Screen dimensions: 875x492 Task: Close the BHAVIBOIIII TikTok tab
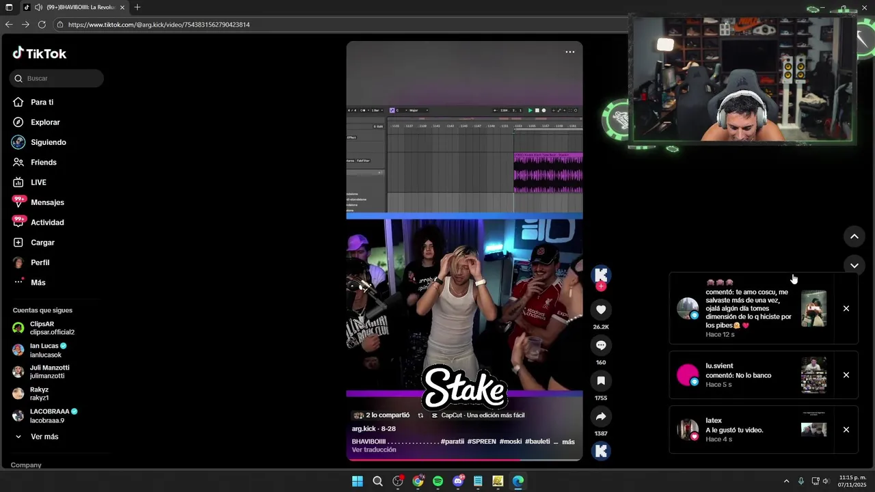point(122,7)
